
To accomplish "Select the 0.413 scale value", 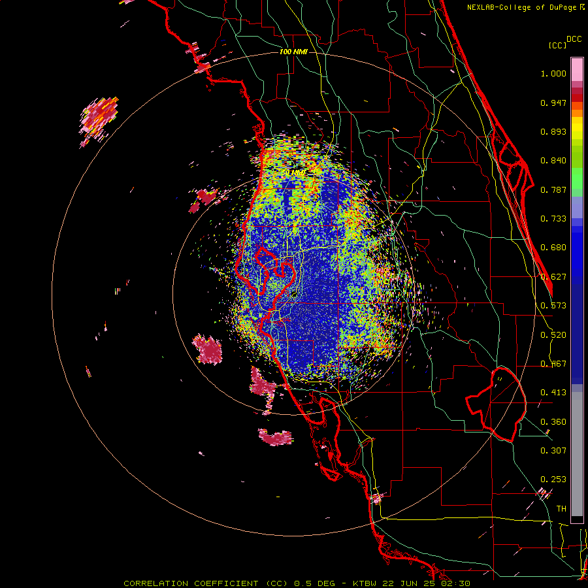I will pyautogui.click(x=553, y=393).
